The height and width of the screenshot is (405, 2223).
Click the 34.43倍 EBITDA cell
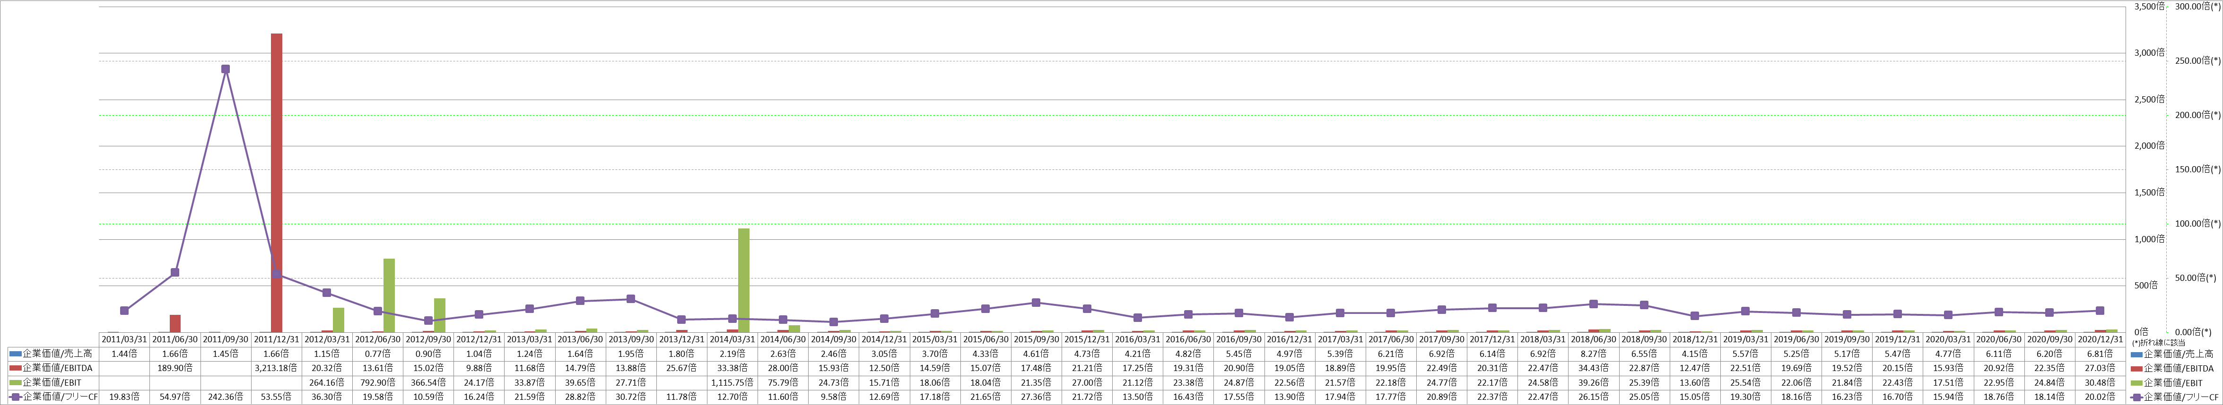(x=1593, y=368)
